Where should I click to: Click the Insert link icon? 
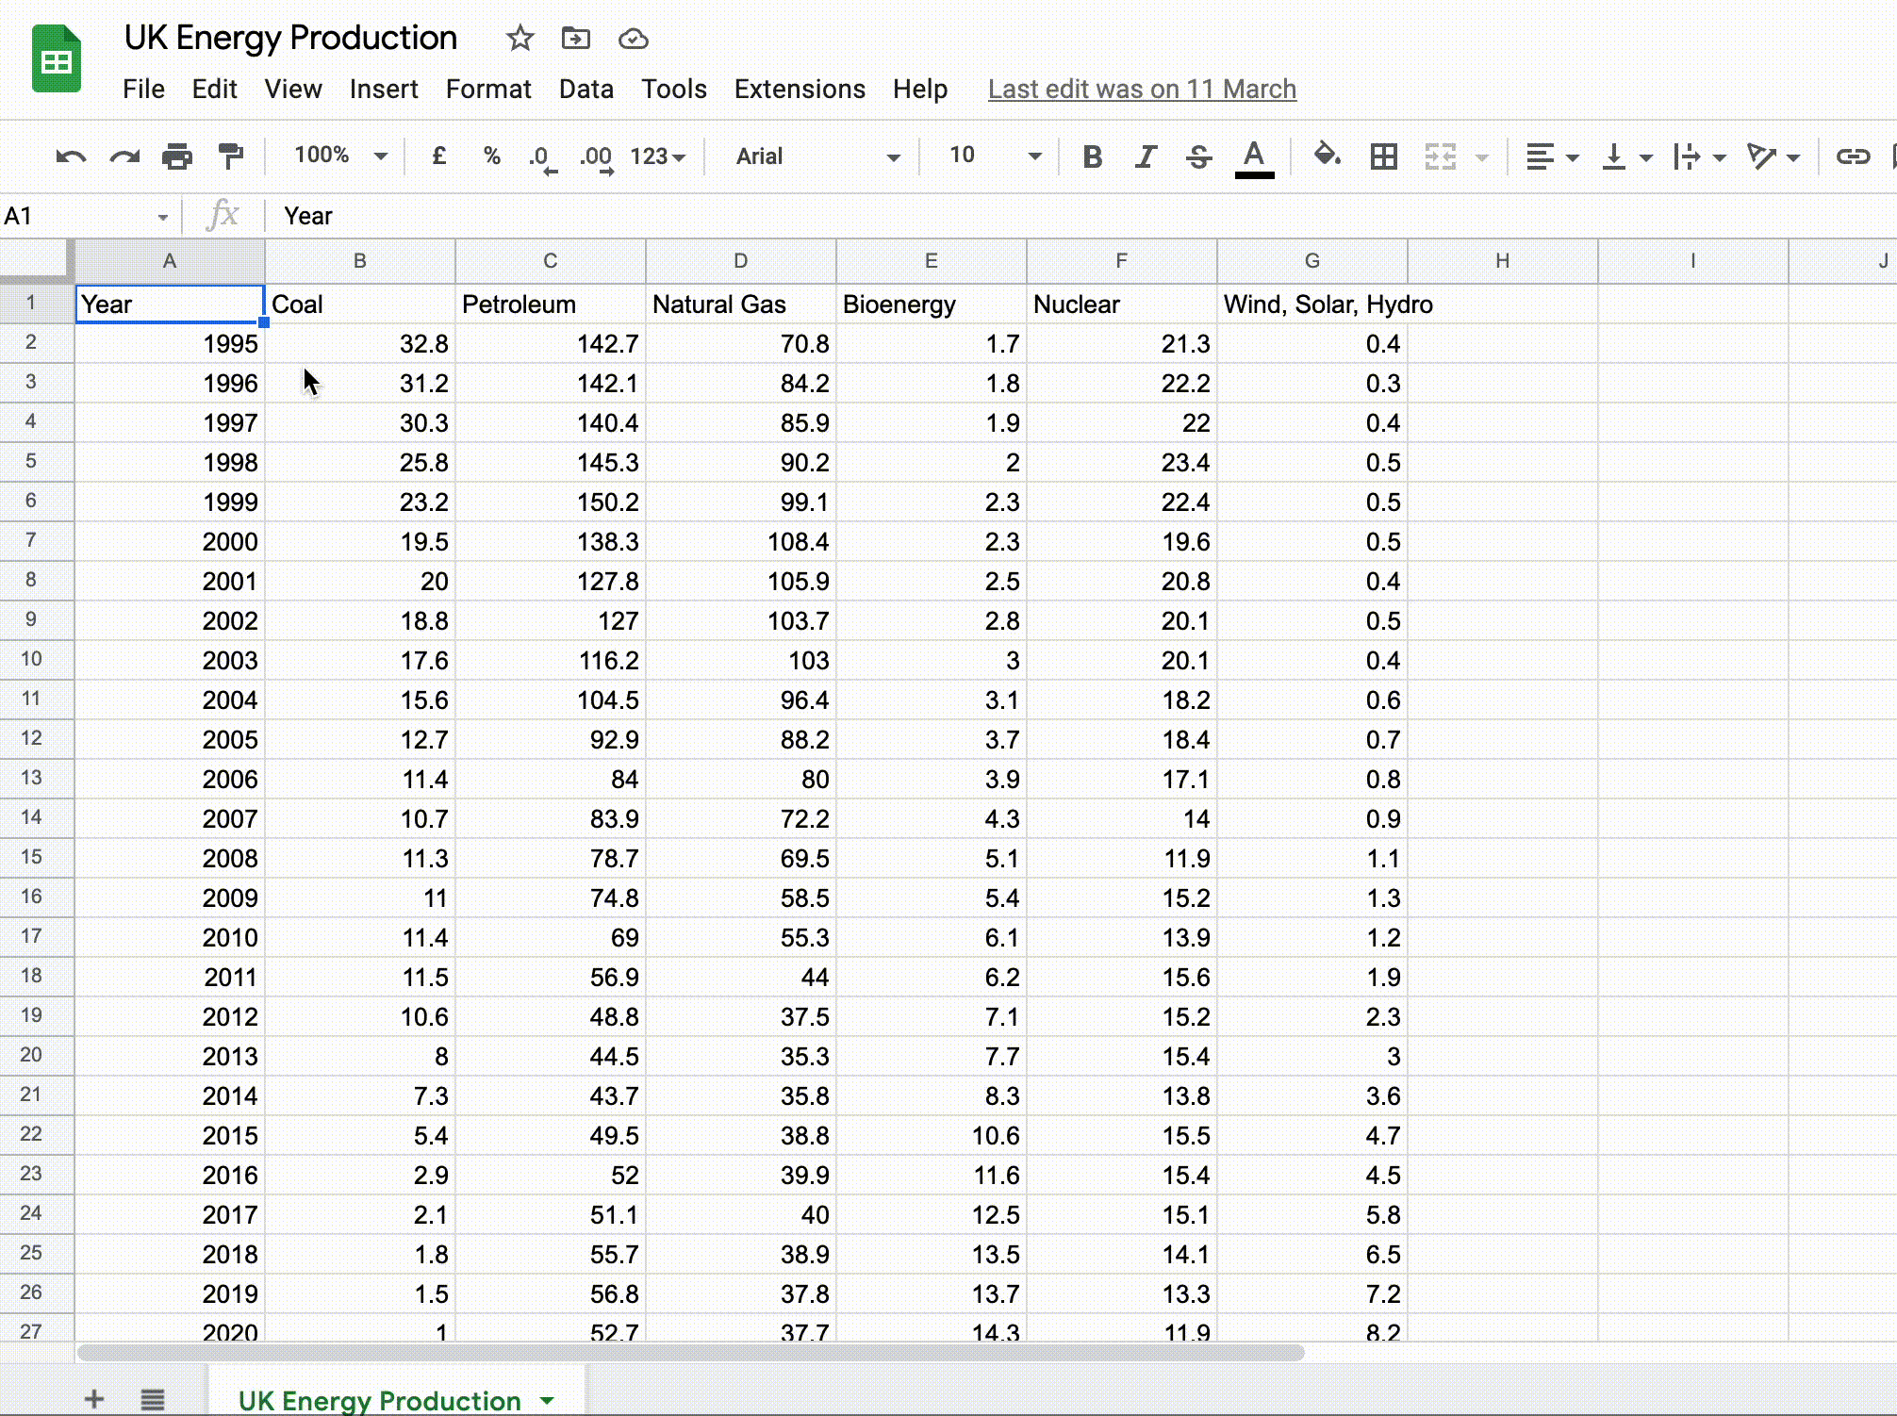coord(1852,156)
